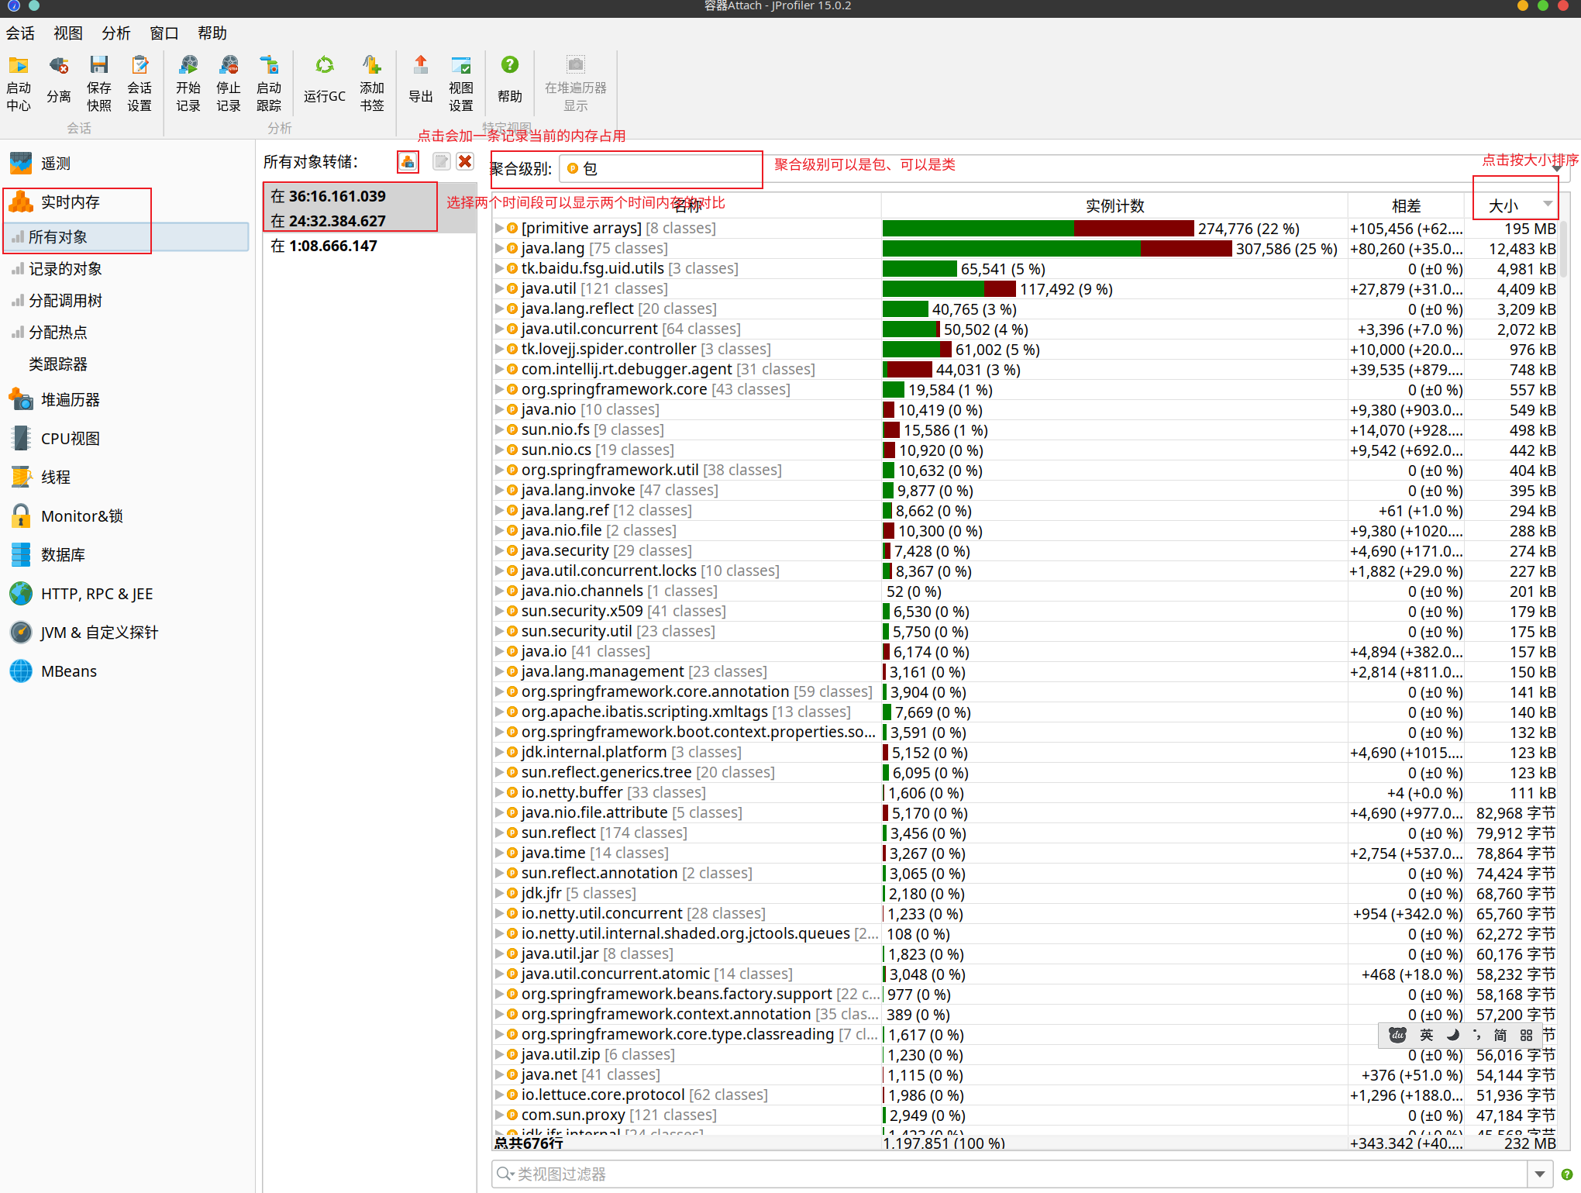Click the Start Recording (开始记录) icon

[188, 66]
